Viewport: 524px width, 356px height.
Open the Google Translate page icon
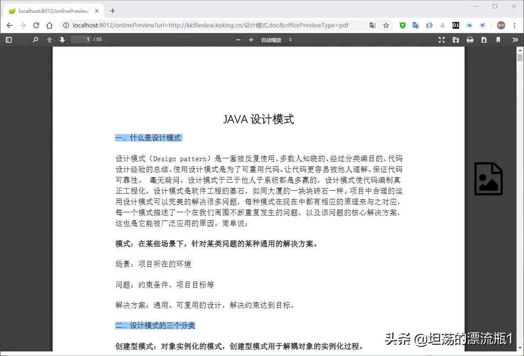click(372, 25)
